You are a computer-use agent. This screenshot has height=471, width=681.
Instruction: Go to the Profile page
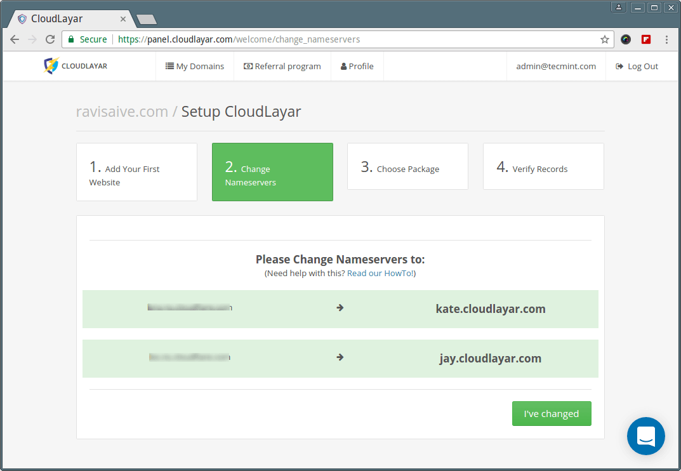coord(357,66)
